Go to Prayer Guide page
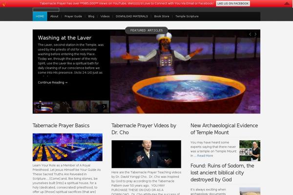293x195 pixels. click(73, 17)
